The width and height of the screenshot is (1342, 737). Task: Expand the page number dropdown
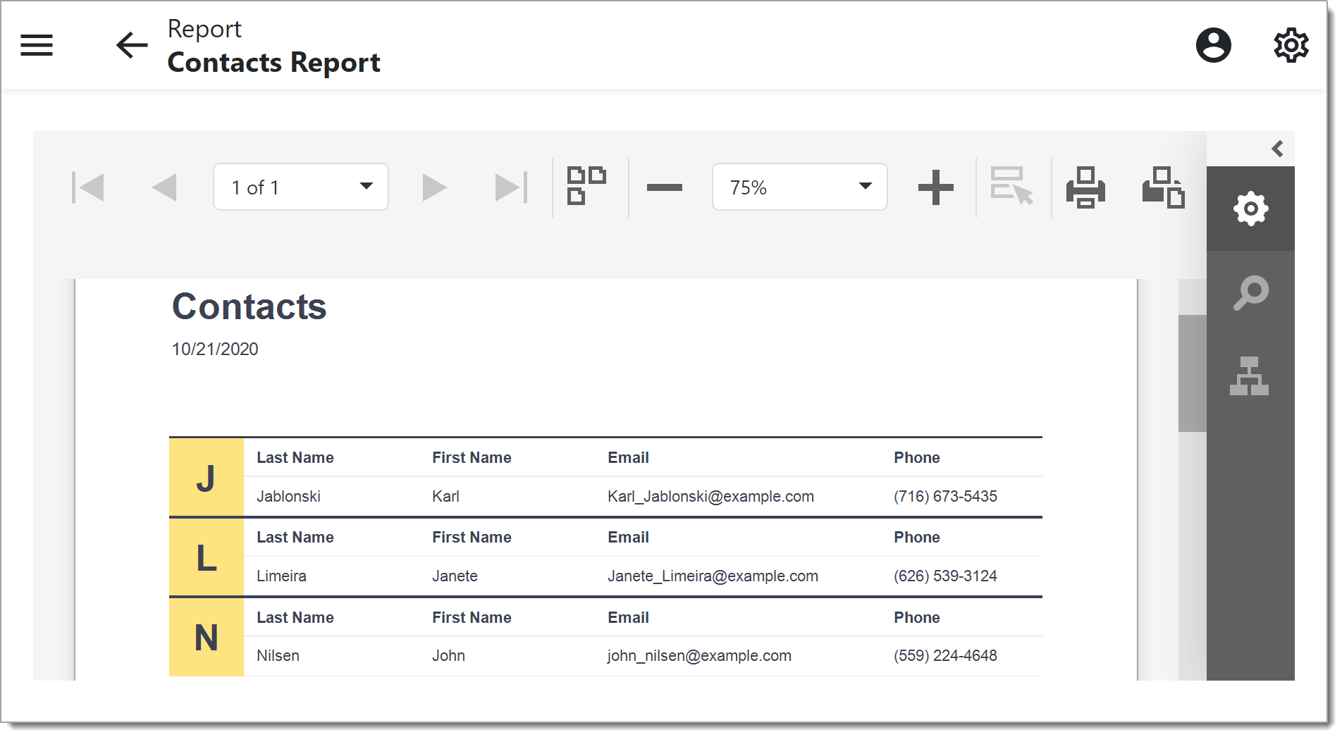pyautogui.click(x=366, y=187)
